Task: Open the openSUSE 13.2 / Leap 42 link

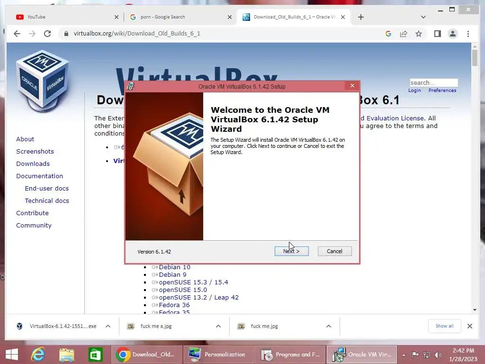Action: [x=198, y=298]
